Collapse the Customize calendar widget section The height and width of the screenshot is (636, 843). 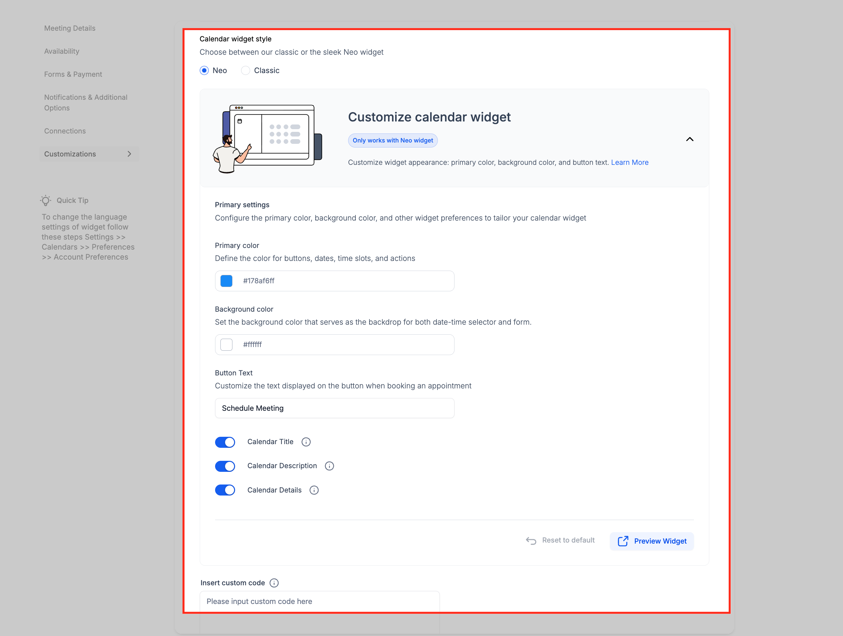tap(689, 139)
